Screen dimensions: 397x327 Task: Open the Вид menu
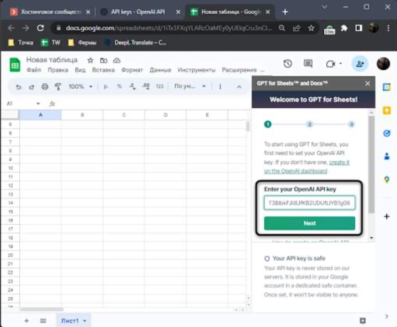click(80, 70)
